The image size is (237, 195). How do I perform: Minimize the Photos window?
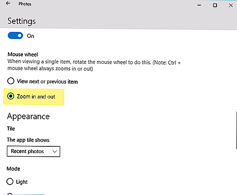(x=199, y=5)
